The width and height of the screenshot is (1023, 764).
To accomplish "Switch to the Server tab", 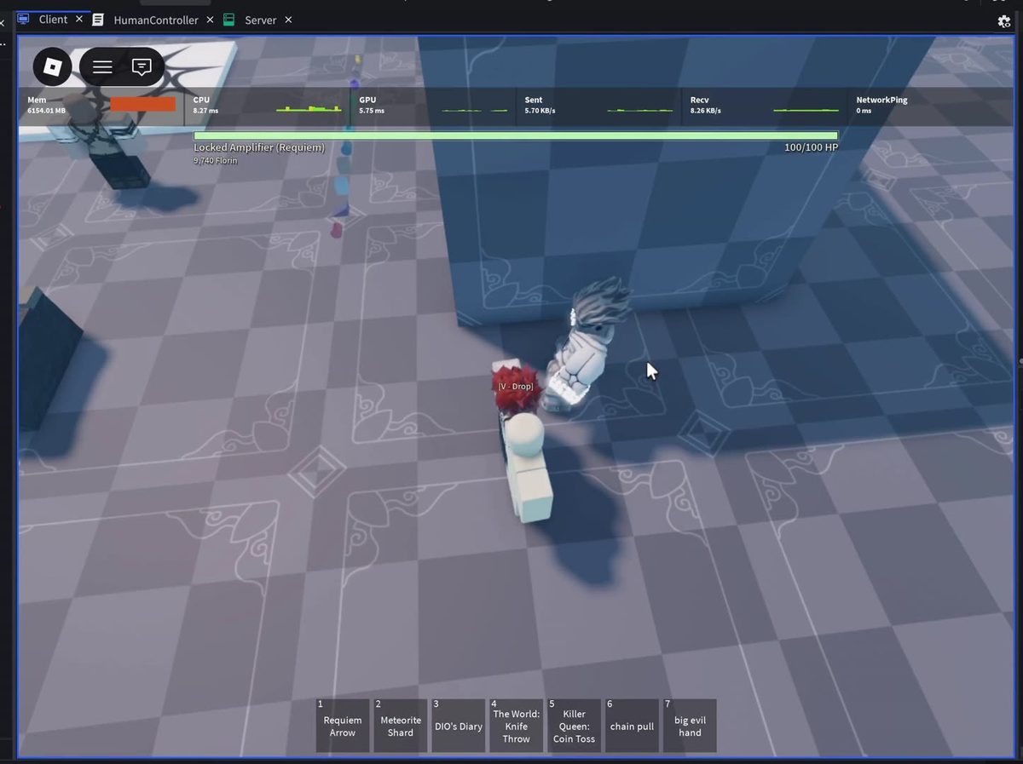I will tap(260, 20).
